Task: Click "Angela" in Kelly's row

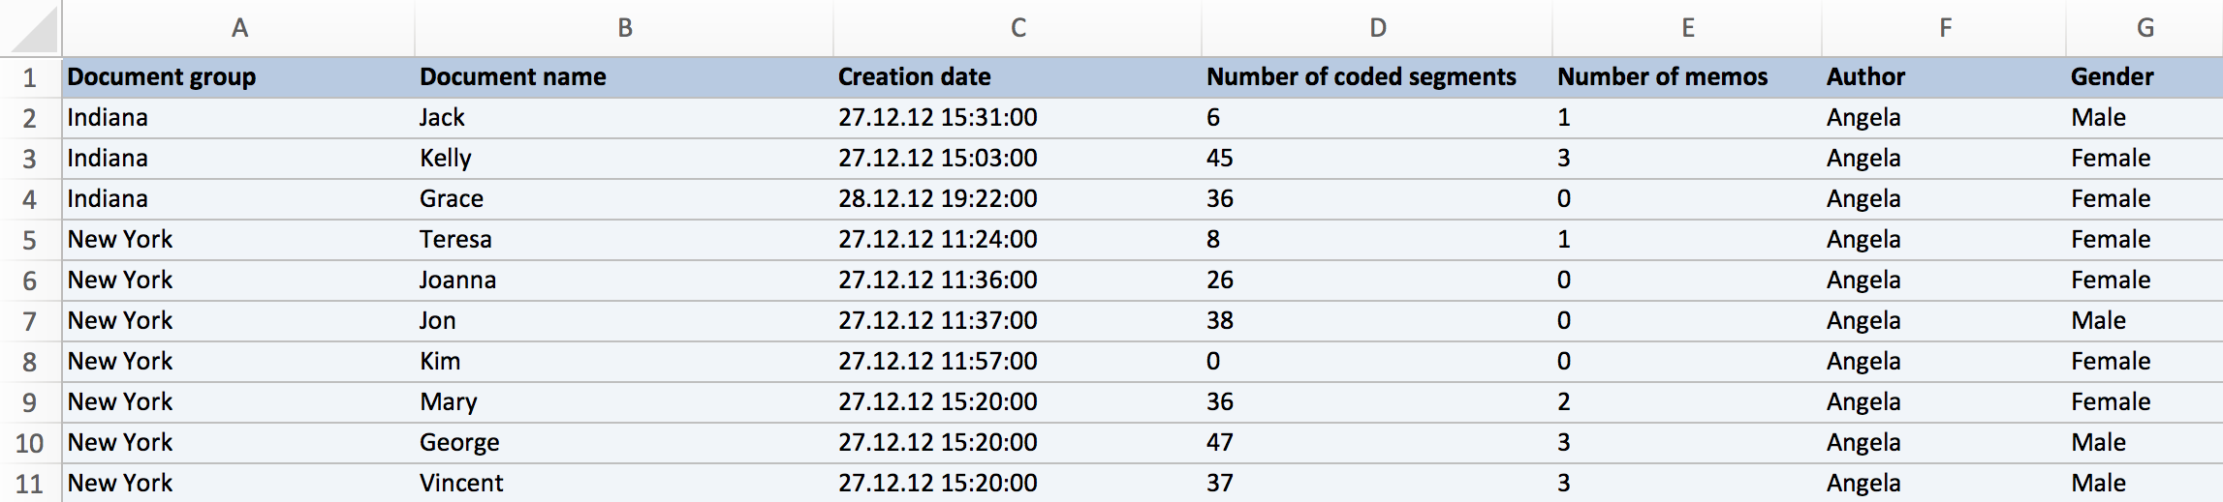Action: pyautogui.click(x=1863, y=159)
